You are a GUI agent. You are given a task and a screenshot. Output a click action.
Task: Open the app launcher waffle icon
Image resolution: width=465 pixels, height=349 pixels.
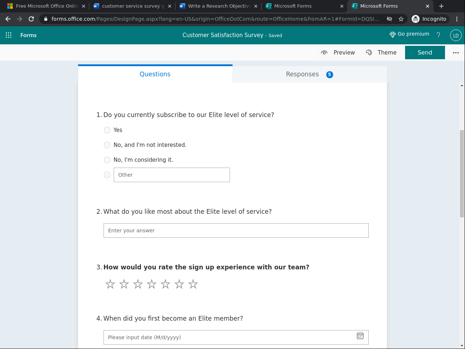click(9, 35)
